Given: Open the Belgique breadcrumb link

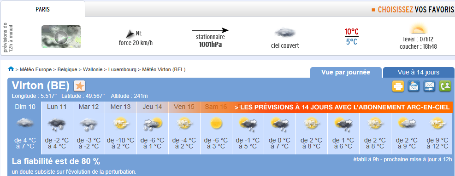Looking at the screenshot, I should [67, 69].
